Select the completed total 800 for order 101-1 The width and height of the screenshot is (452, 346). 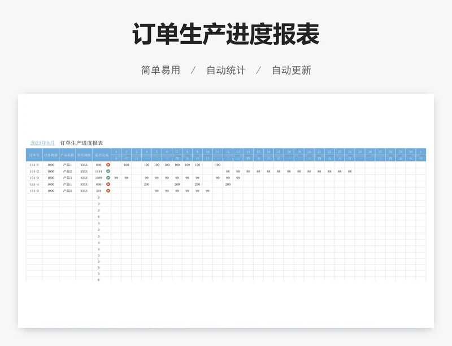(98, 165)
